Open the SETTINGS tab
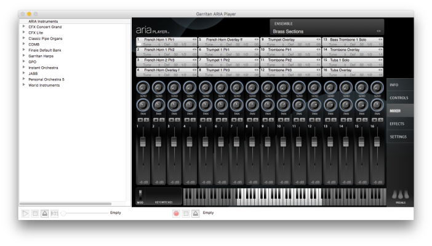432x246 pixels. (400, 137)
